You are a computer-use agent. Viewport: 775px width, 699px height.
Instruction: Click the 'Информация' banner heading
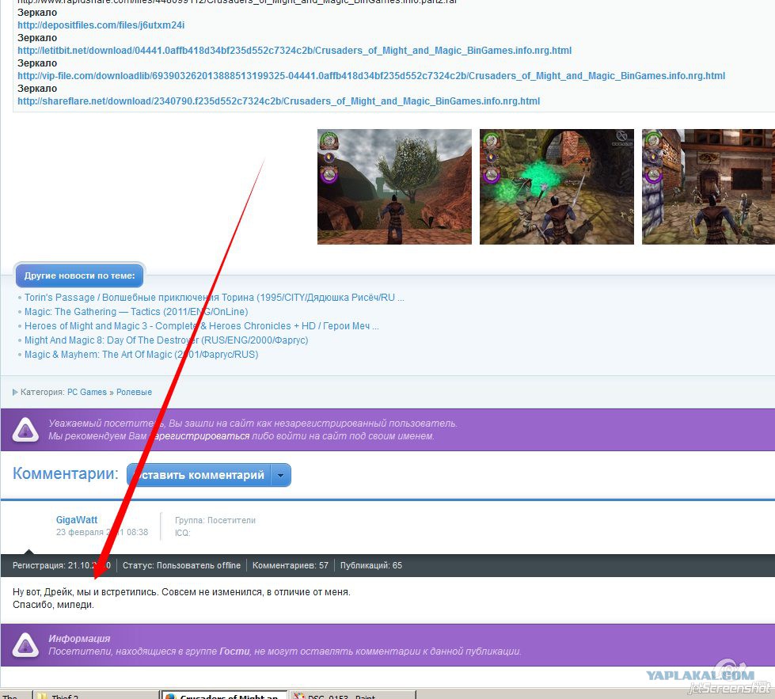coord(79,639)
